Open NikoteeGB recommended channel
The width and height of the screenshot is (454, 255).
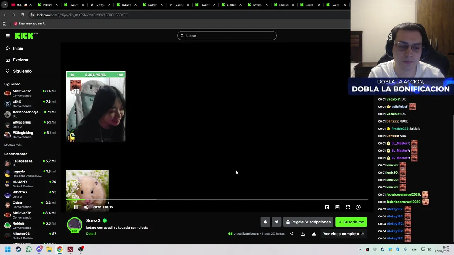tap(30, 236)
